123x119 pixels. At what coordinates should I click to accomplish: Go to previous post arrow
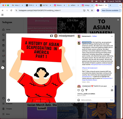click(x=3, y=68)
